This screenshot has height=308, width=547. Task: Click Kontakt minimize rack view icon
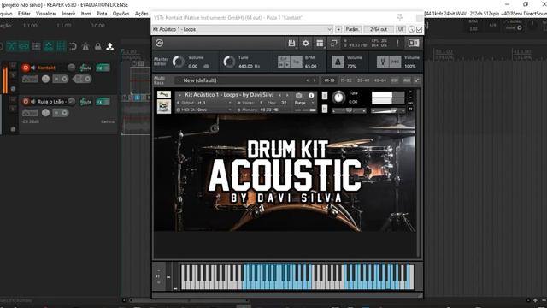(x=334, y=43)
